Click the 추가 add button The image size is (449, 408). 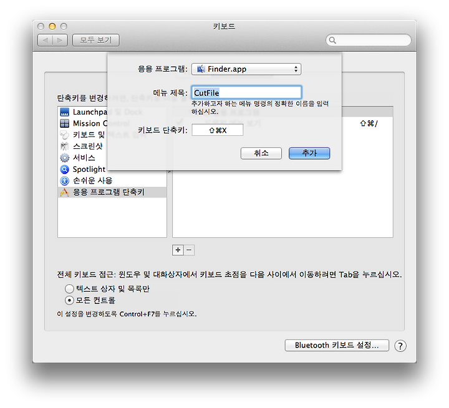click(x=309, y=153)
